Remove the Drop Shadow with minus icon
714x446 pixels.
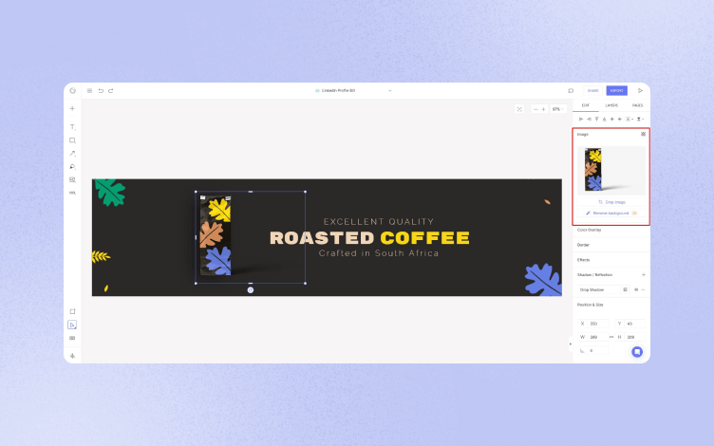(643, 290)
